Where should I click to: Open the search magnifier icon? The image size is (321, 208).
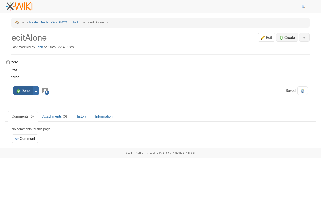303,7
